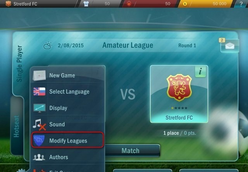Open the Authors credits entry
Image resolution: width=248 pixels, height=172 pixels.
(68, 157)
